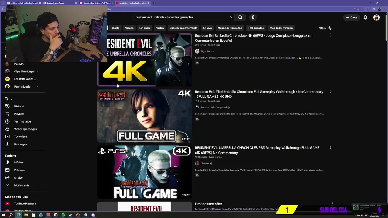Open browser settings and more menu
Image resolution: width=388 pixels, height=218 pixels.
click(x=384, y=9)
